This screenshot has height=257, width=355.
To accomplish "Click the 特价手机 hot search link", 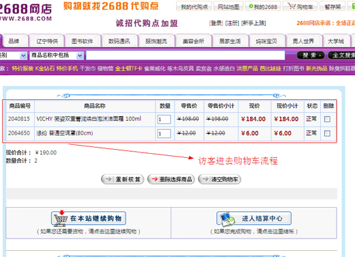I will click(67, 68).
